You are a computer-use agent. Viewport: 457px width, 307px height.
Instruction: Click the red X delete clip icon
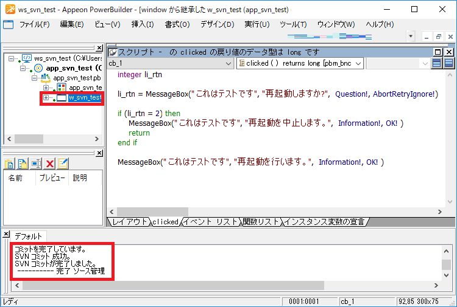tap(50, 164)
